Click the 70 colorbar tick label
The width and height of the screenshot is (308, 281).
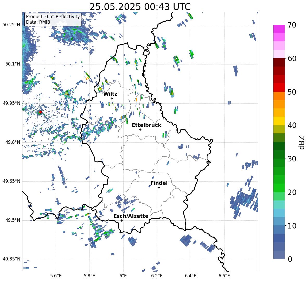coord(292,25)
